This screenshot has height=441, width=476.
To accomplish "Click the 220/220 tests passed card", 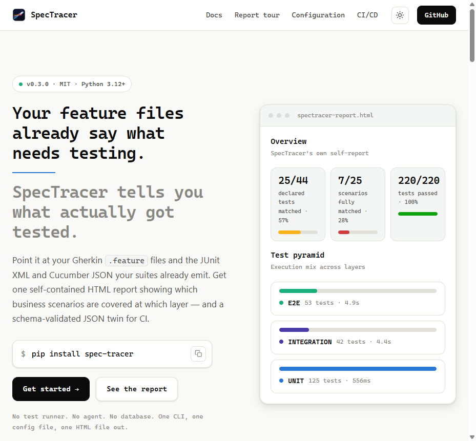I will (418, 204).
